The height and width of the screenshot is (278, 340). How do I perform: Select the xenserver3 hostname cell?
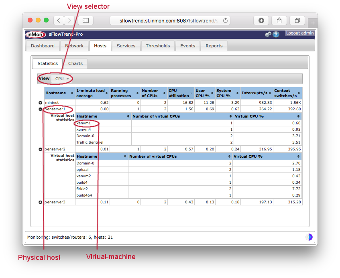pos(60,202)
